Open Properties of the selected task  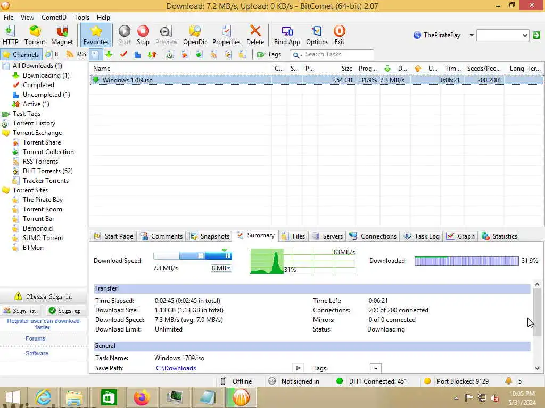pyautogui.click(x=226, y=35)
